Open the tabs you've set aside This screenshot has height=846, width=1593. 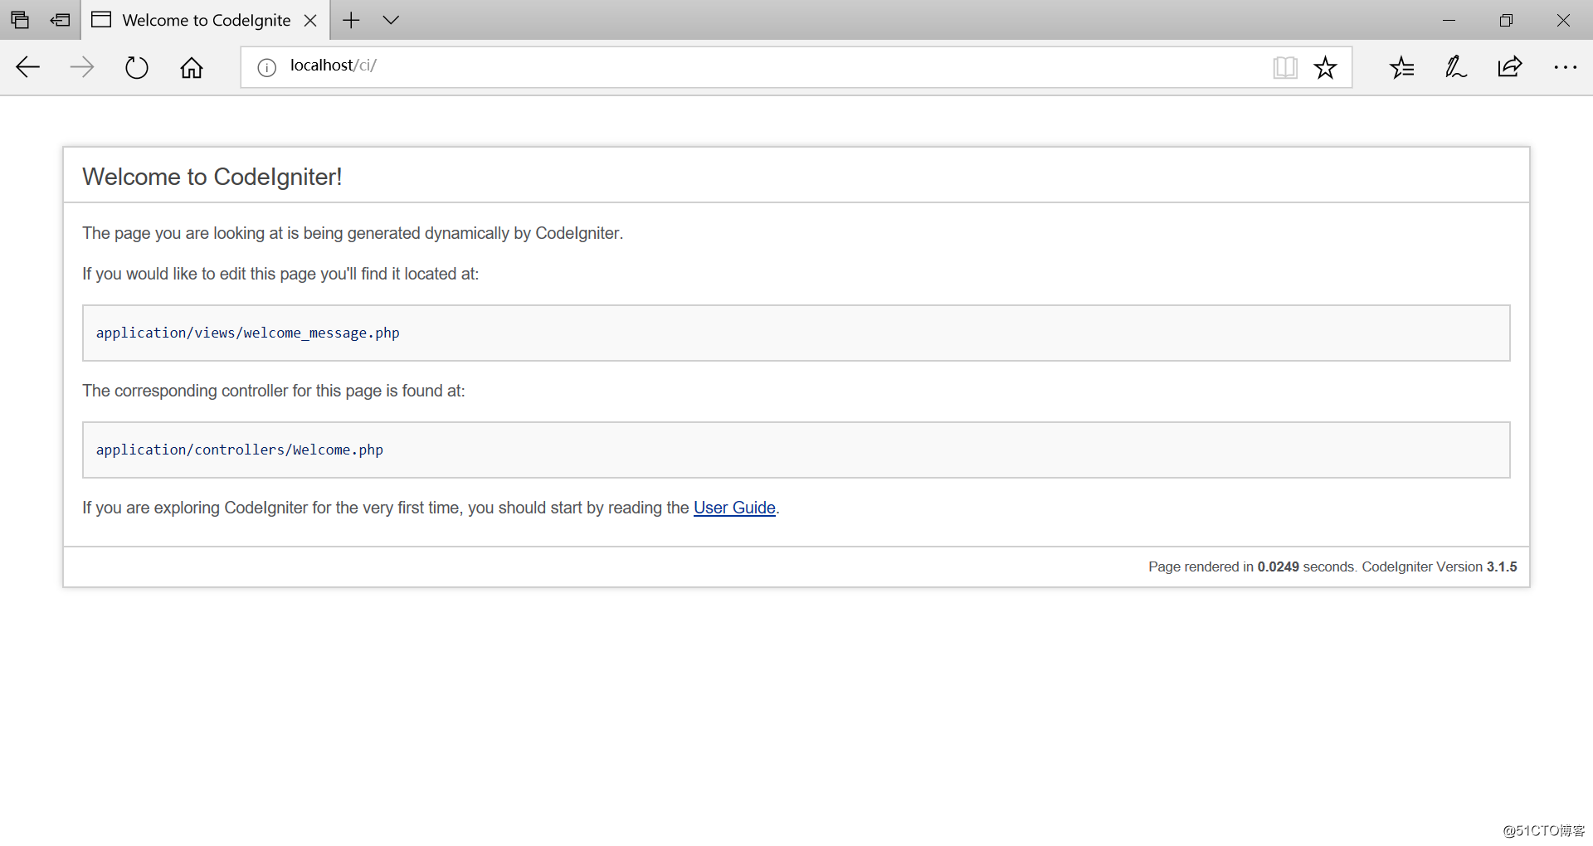pos(20,20)
